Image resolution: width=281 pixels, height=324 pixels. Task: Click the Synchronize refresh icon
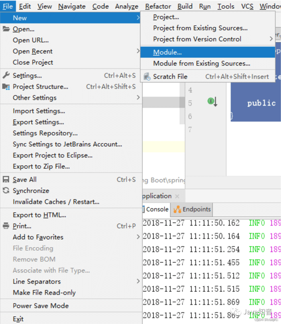point(6,191)
